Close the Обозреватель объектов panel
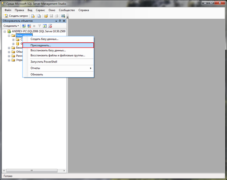 coord(64,21)
